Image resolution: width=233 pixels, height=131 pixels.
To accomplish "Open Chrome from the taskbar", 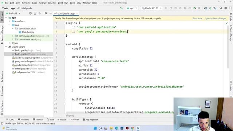I will coord(133,128).
